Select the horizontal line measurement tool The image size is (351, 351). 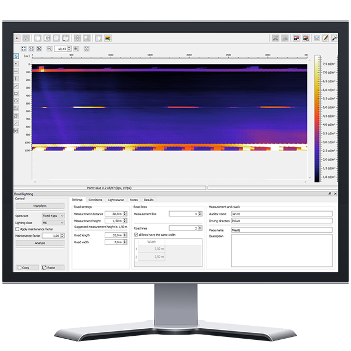click(16, 71)
